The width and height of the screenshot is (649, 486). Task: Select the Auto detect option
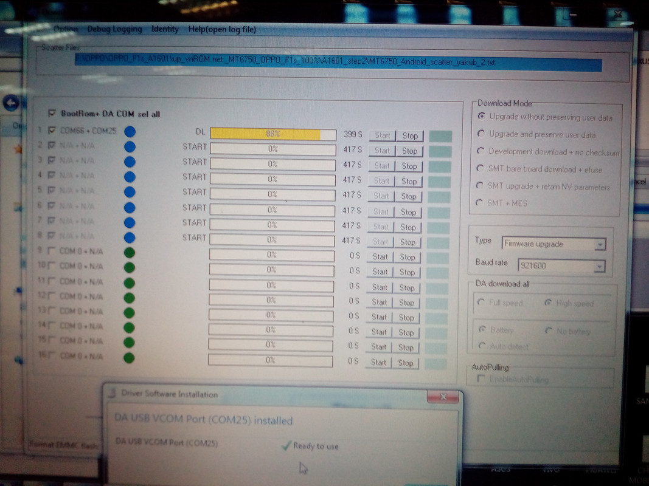click(x=482, y=346)
